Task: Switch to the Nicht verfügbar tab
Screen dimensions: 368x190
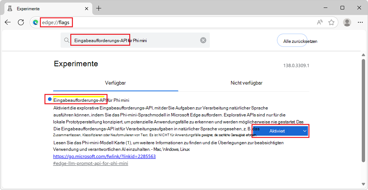Action: 246,83
